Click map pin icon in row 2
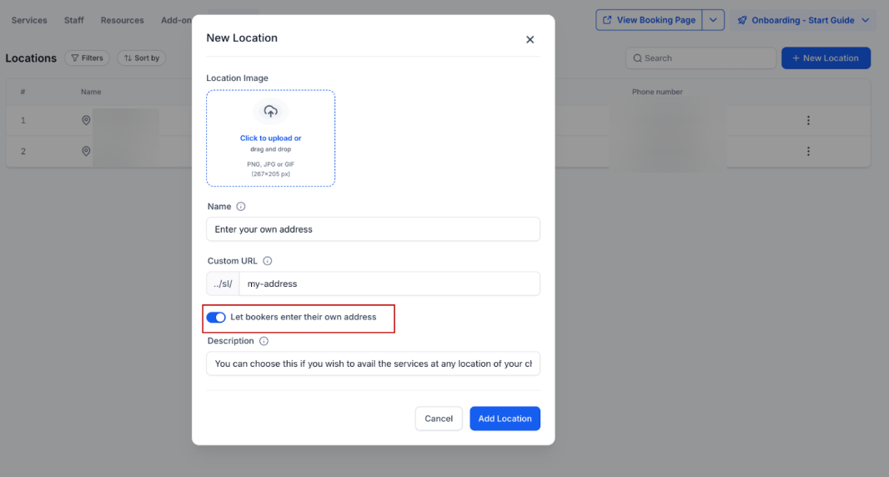 click(86, 152)
